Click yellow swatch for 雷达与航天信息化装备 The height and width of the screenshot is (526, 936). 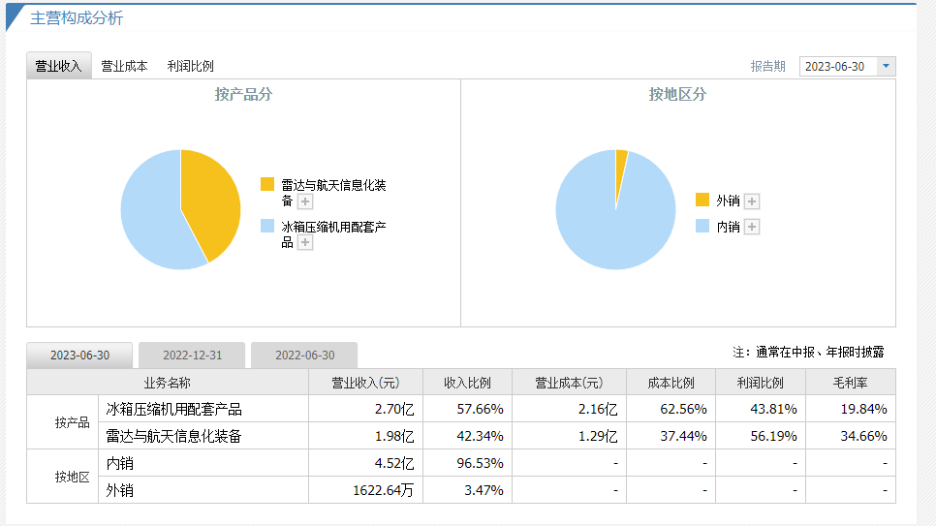tap(267, 184)
